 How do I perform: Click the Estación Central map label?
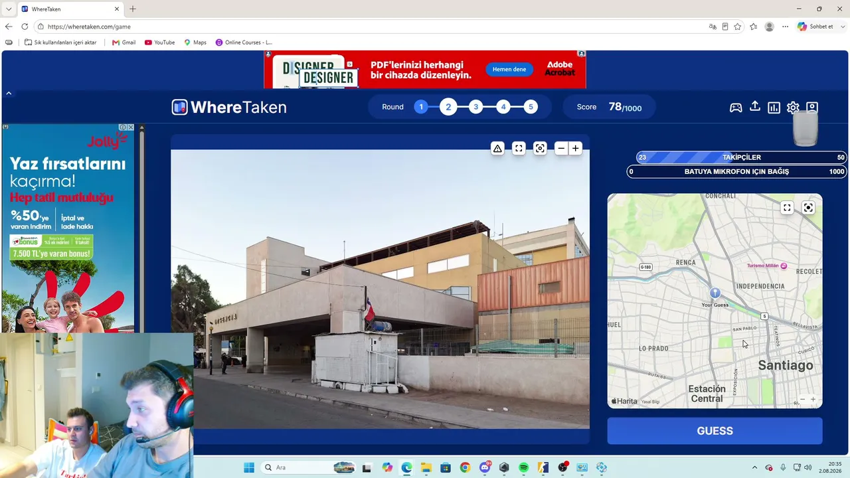point(707,394)
